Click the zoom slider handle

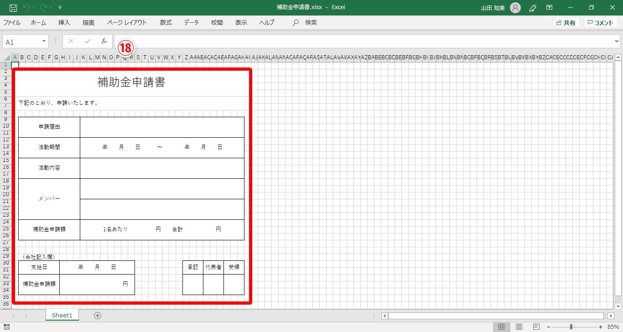[571, 327]
